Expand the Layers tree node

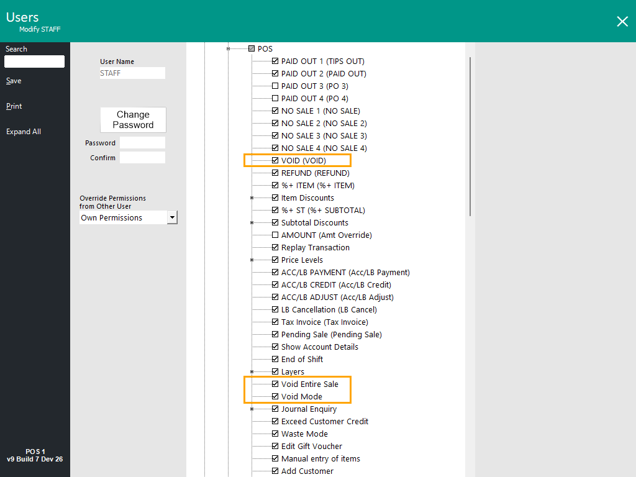[252, 371]
